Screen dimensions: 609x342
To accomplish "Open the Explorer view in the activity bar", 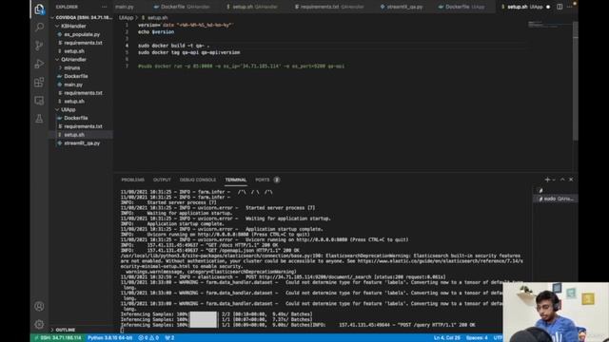I will pos(39,9).
